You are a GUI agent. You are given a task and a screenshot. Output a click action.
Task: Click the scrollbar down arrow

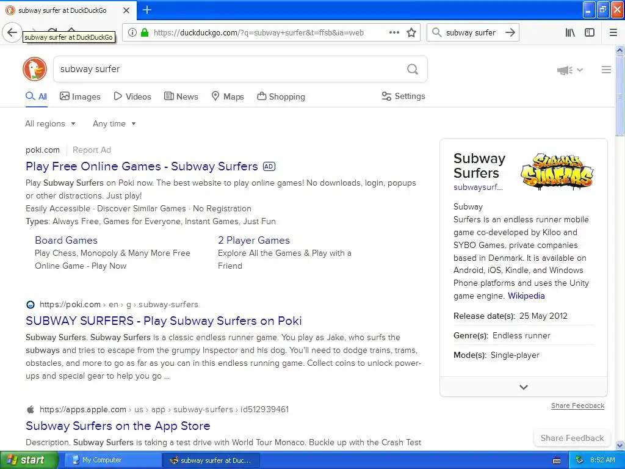[620, 445]
